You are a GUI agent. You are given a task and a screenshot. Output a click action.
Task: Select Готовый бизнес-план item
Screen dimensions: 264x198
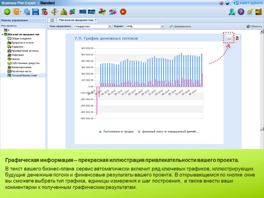pos(23,76)
